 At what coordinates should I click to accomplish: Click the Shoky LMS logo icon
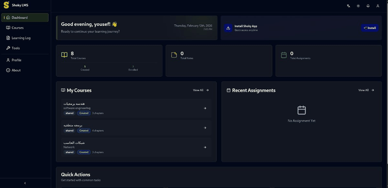(6, 5)
